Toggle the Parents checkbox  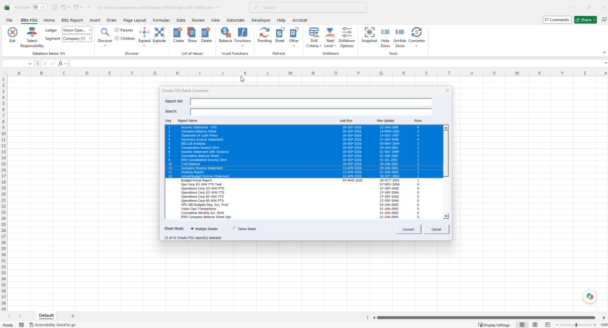point(117,30)
